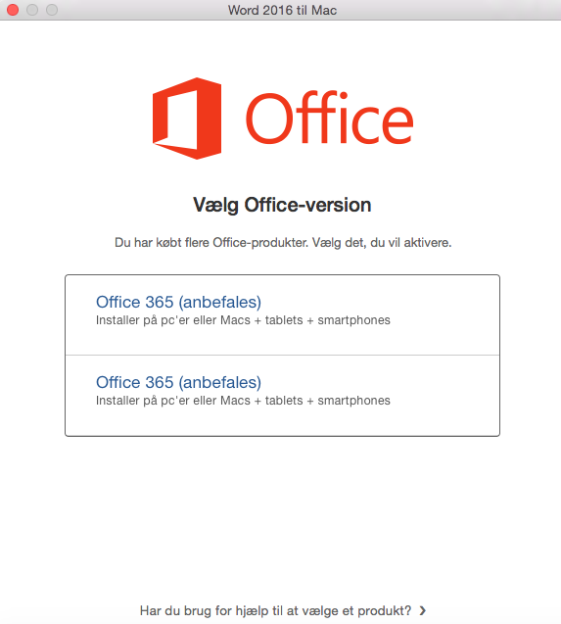Viewport: 561px width, 624px height.
Task: Click the orange Office logo icon
Action: (187, 119)
